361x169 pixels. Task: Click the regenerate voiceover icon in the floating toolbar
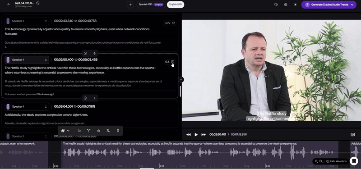click(x=98, y=131)
